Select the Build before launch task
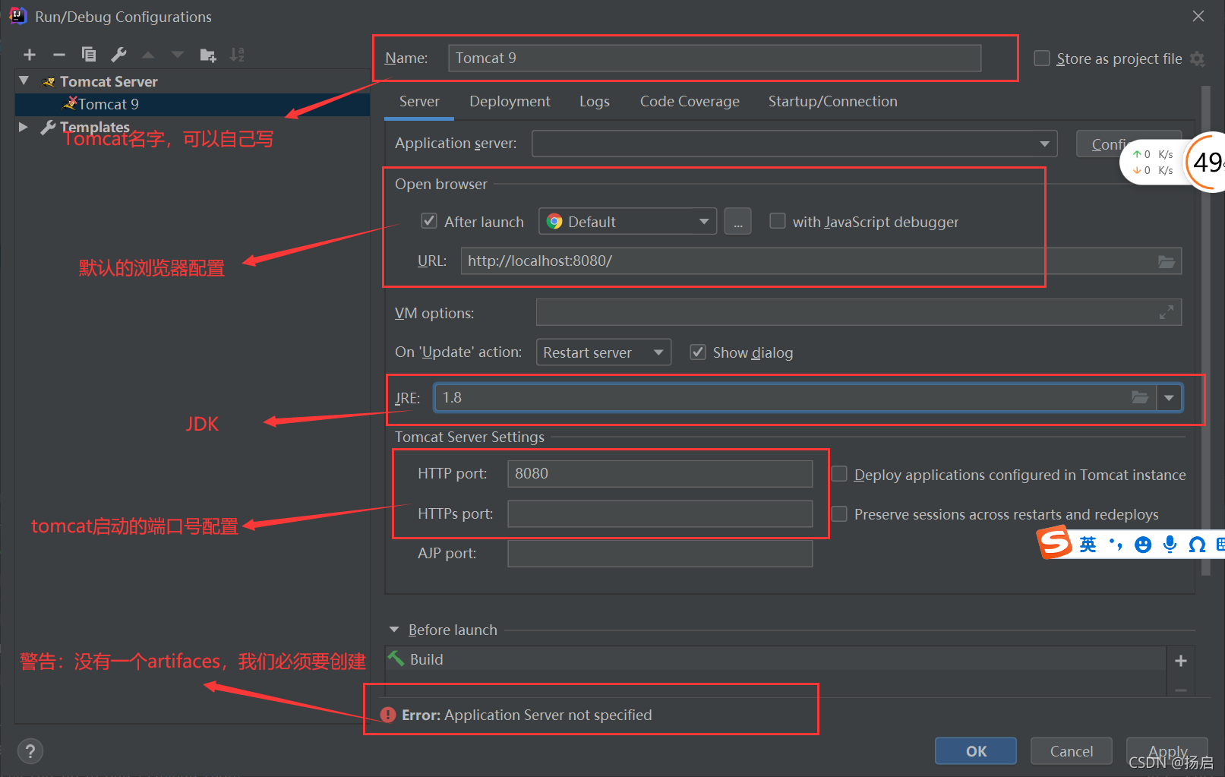Viewport: 1225px width, 777px height. click(x=775, y=659)
